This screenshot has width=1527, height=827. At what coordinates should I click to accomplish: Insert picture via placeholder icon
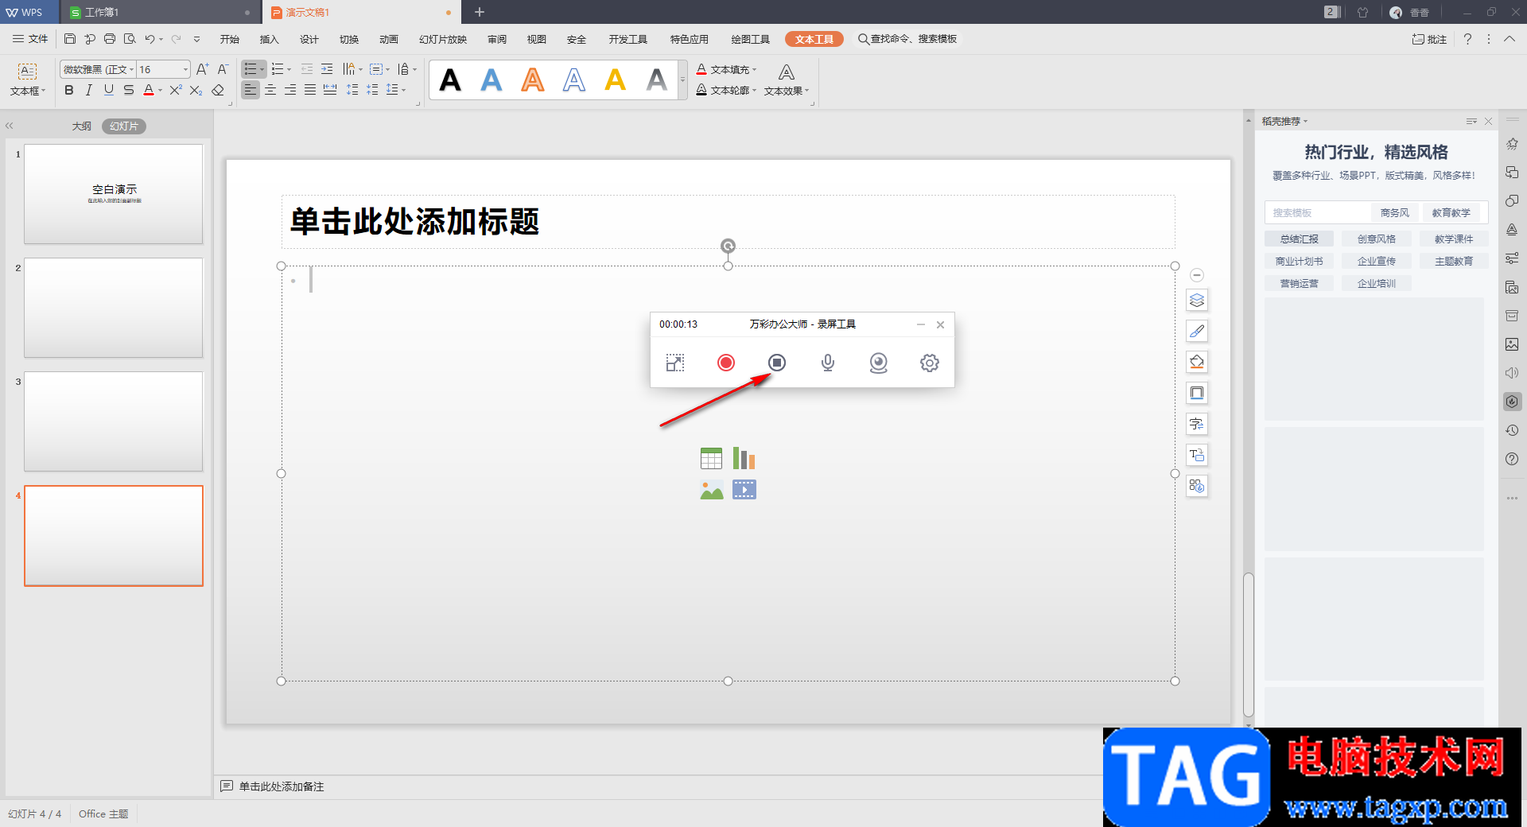click(x=711, y=490)
